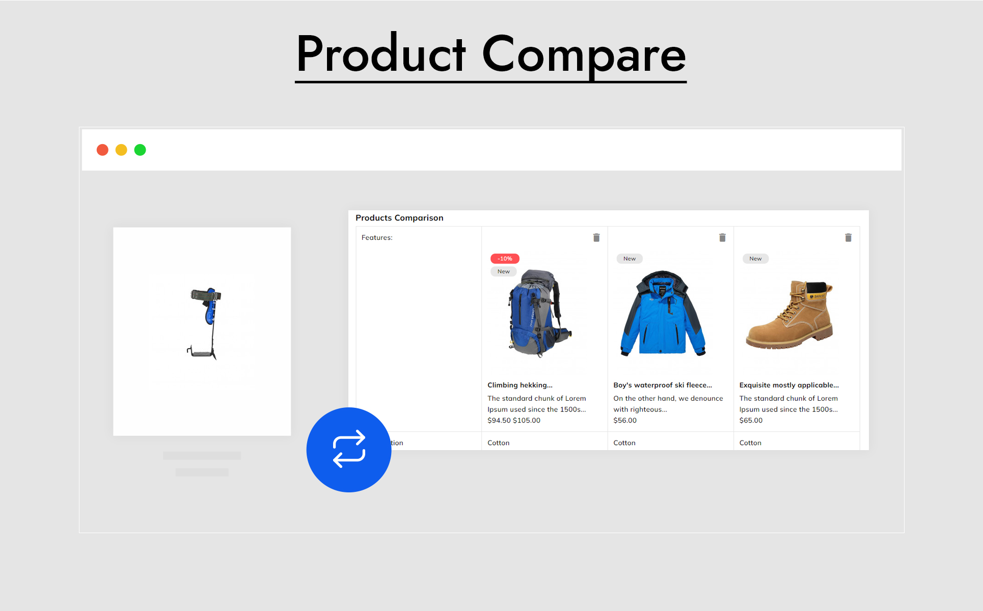Click the -10% discount badge
Image resolution: width=983 pixels, height=611 pixels.
pyautogui.click(x=505, y=259)
